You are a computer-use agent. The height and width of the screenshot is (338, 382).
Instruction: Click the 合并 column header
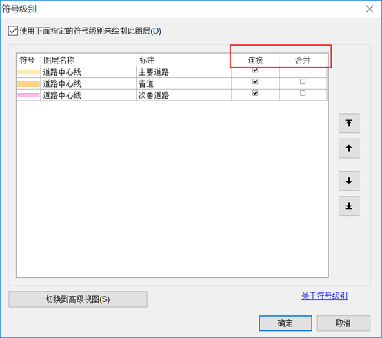(303, 60)
